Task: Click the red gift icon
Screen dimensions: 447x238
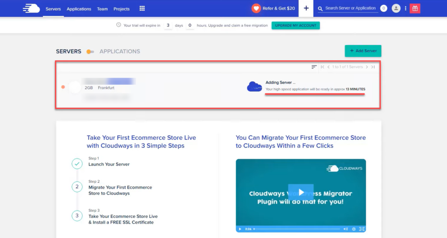Action: click(x=415, y=9)
